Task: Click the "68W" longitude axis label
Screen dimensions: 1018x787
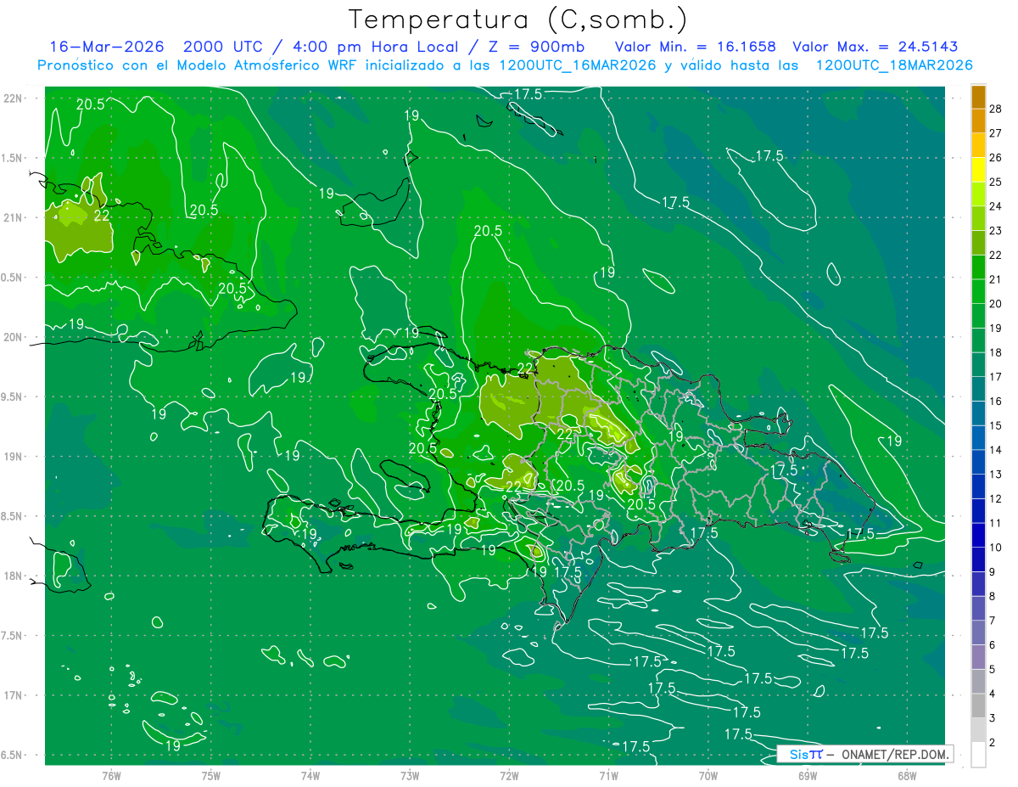Action: pyautogui.click(x=906, y=775)
